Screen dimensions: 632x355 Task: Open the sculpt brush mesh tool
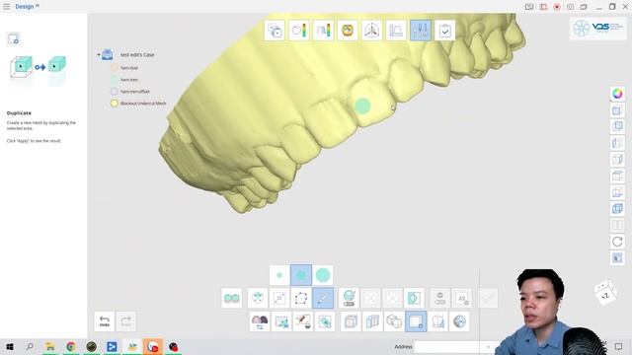pyautogui.click(x=303, y=321)
